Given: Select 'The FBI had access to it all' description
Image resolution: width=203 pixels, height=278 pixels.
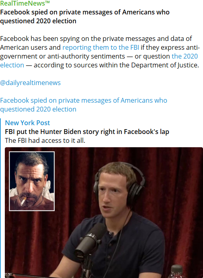Looking at the screenshot, I should [x=45, y=140].
